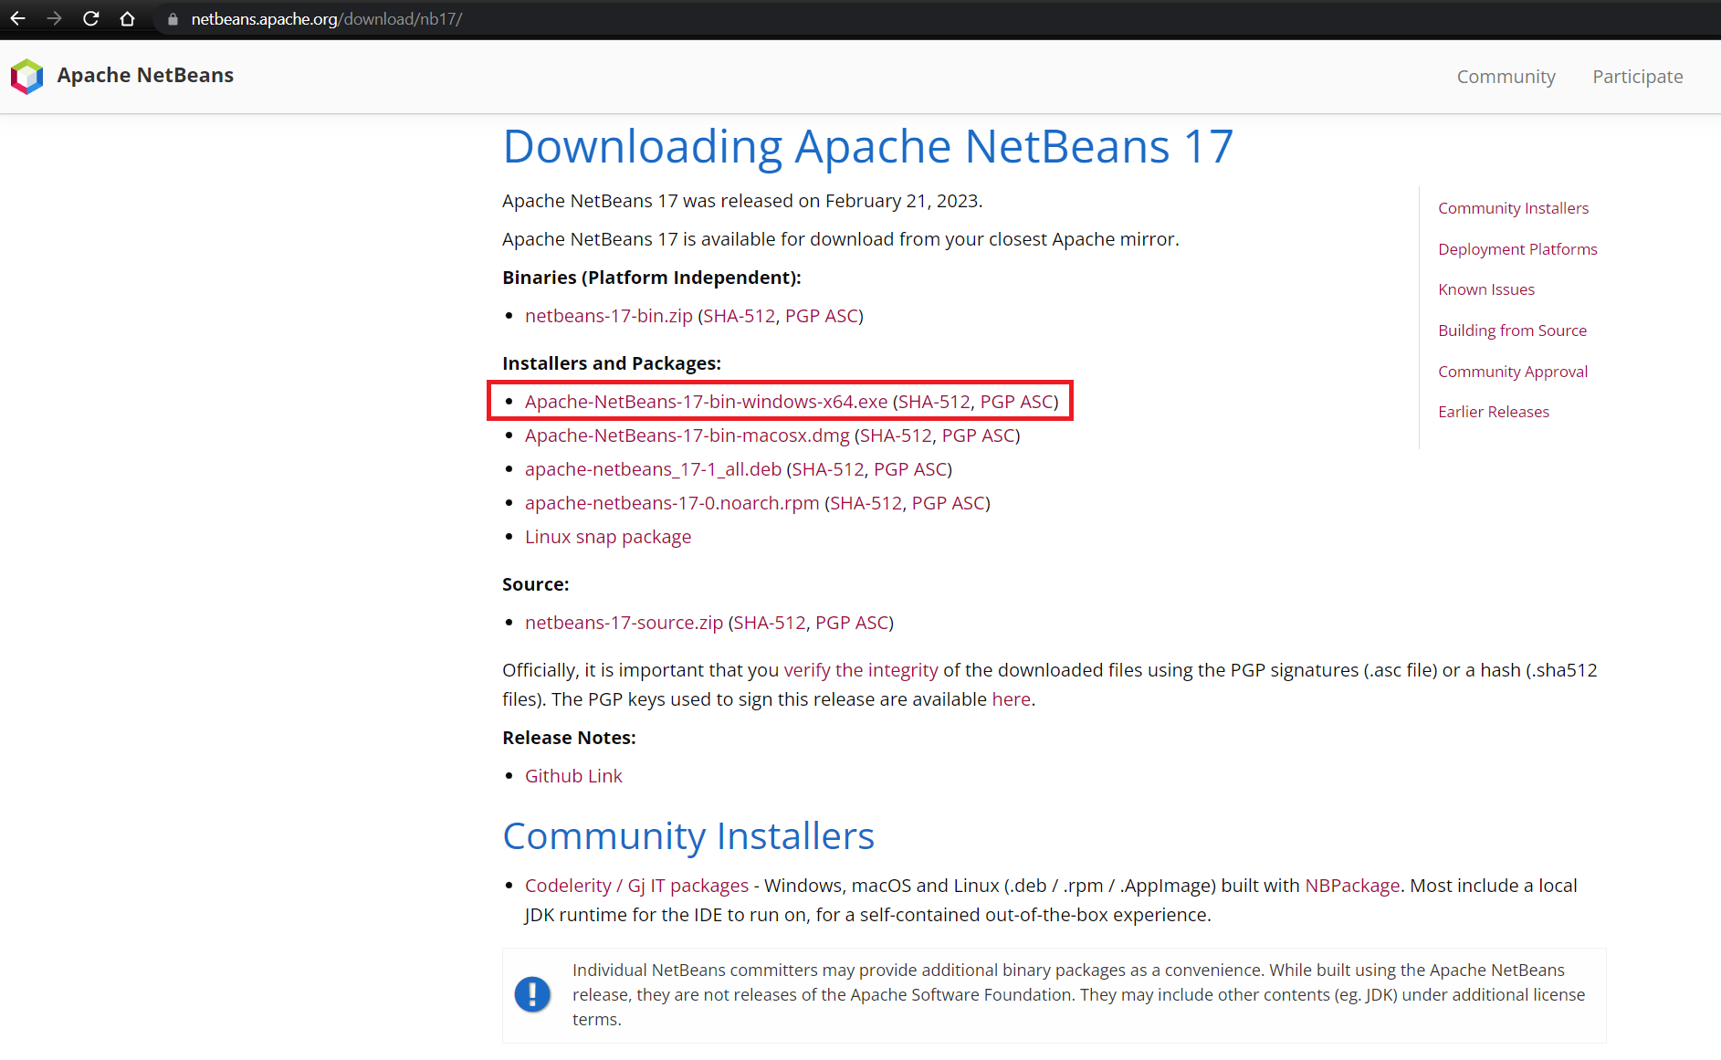Go to the browser home icon
The width and height of the screenshot is (1721, 1060).
tap(127, 18)
